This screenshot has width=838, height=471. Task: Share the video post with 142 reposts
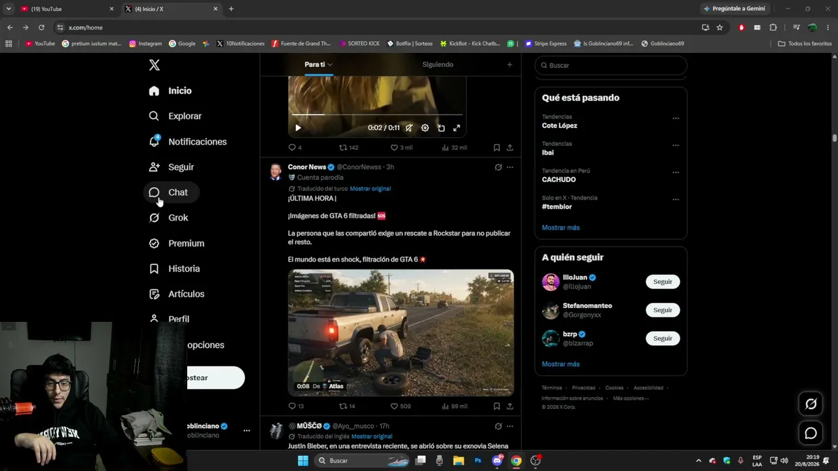[x=509, y=148]
